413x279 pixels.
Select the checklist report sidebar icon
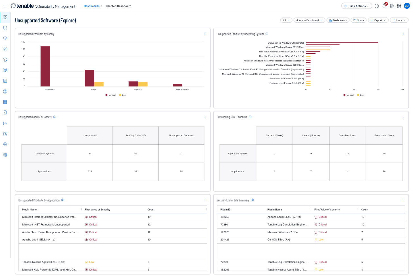tap(5, 81)
